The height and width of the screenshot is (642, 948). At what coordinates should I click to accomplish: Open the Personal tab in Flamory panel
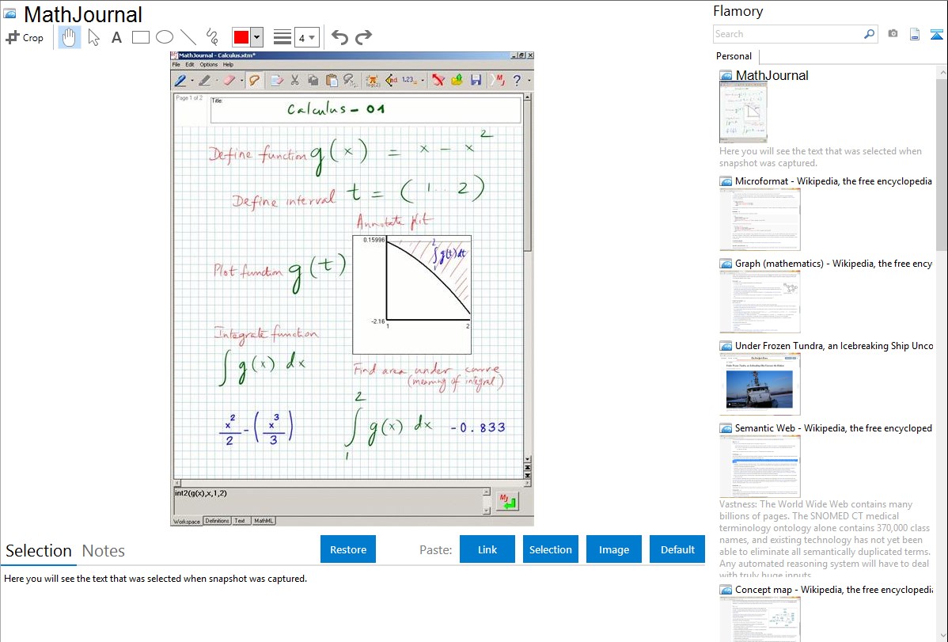coord(734,56)
